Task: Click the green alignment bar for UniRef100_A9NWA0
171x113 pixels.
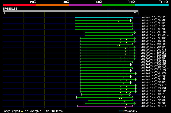Action: (110, 100)
